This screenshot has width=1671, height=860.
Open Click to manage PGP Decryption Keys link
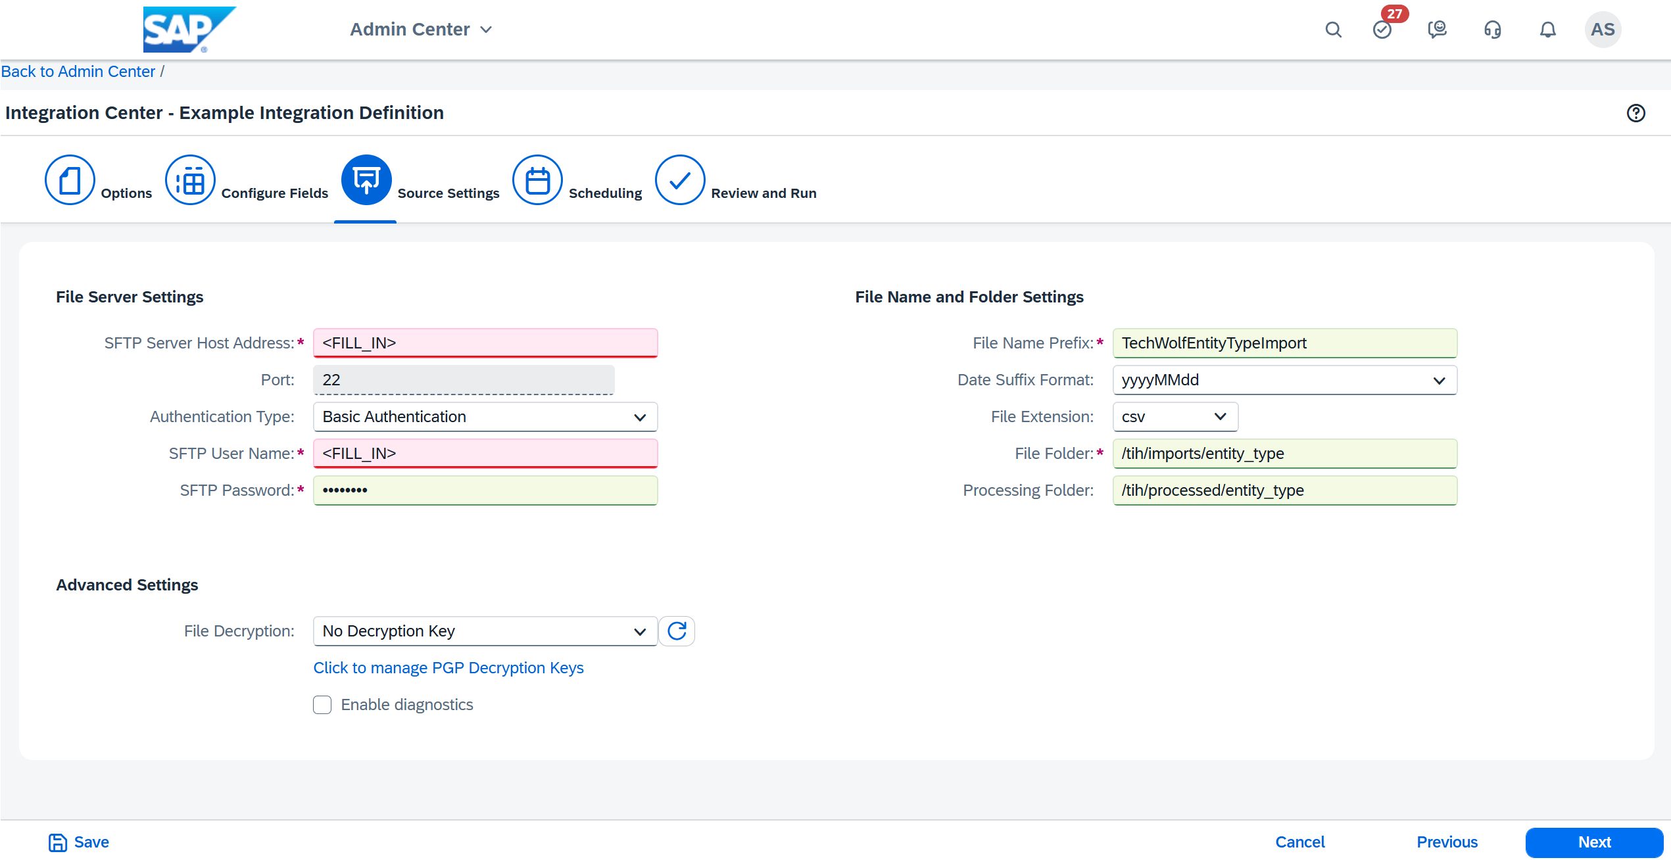448,668
